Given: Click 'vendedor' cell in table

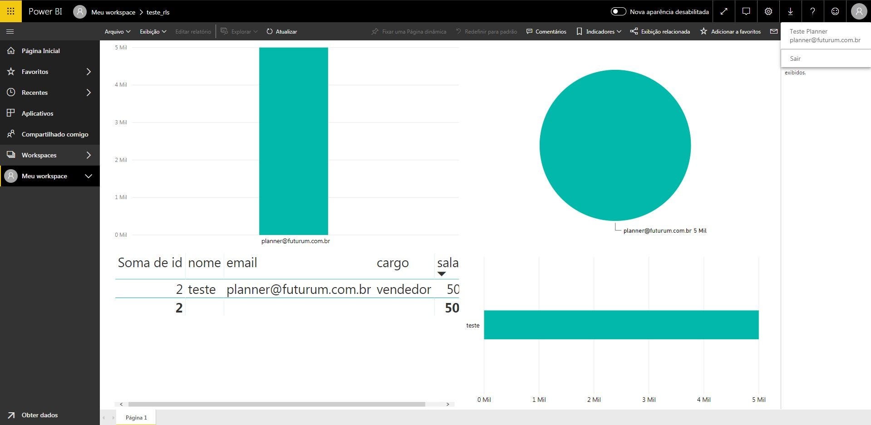Looking at the screenshot, I should pyautogui.click(x=404, y=289).
